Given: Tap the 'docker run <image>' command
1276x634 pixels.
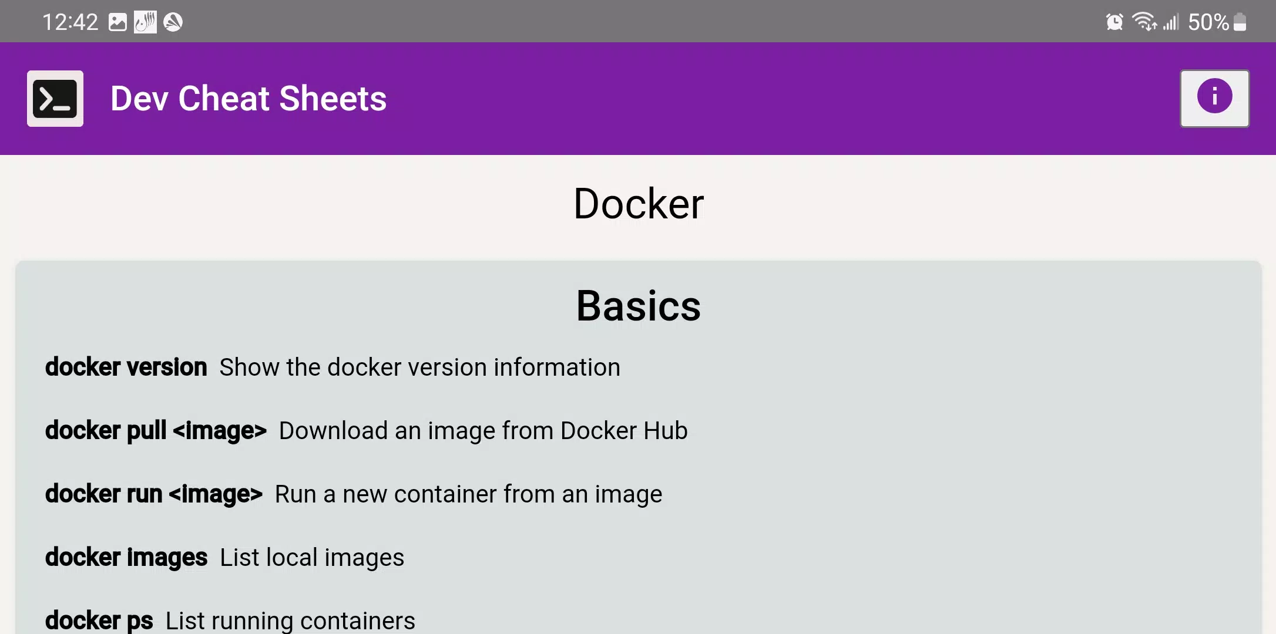Looking at the screenshot, I should coord(154,494).
